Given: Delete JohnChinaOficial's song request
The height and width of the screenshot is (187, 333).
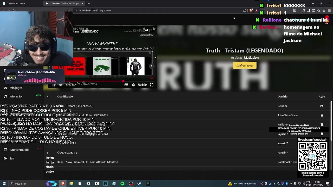Looking at the screenshot, I should point(322,115).
